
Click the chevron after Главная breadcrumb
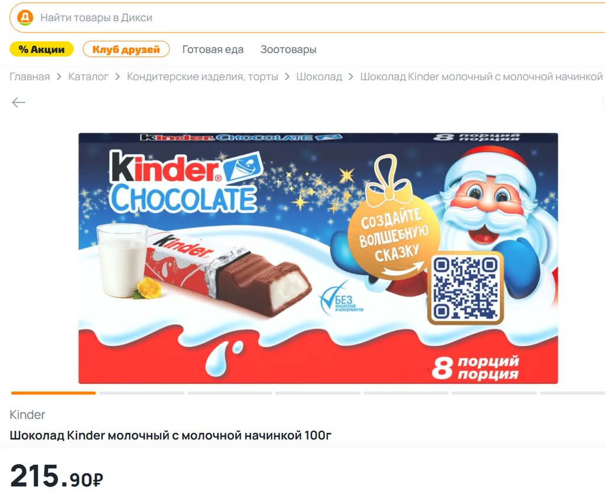pos(59,77)
